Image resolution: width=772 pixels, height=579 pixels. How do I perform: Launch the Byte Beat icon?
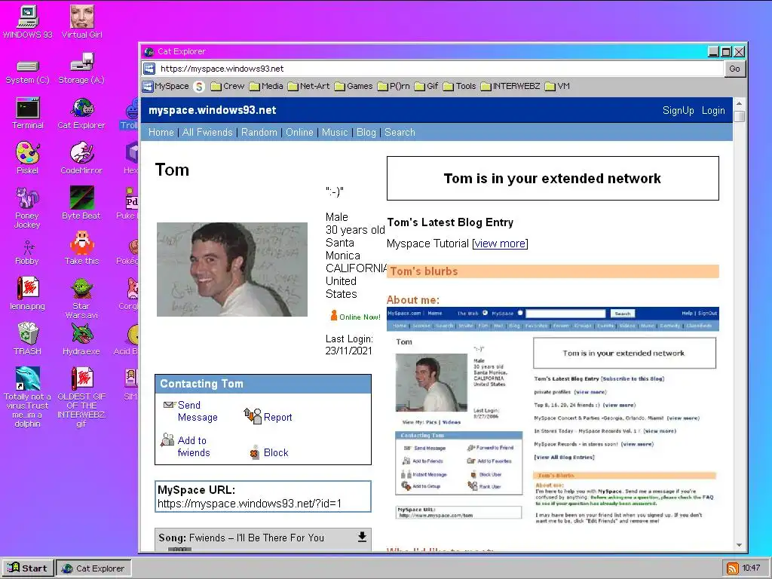pos(81,203)
